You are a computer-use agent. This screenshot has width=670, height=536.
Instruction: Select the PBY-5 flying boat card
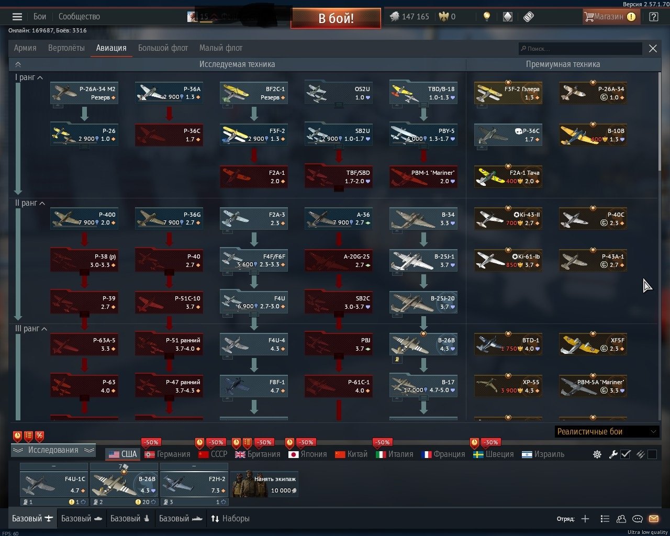coord(423,135)
